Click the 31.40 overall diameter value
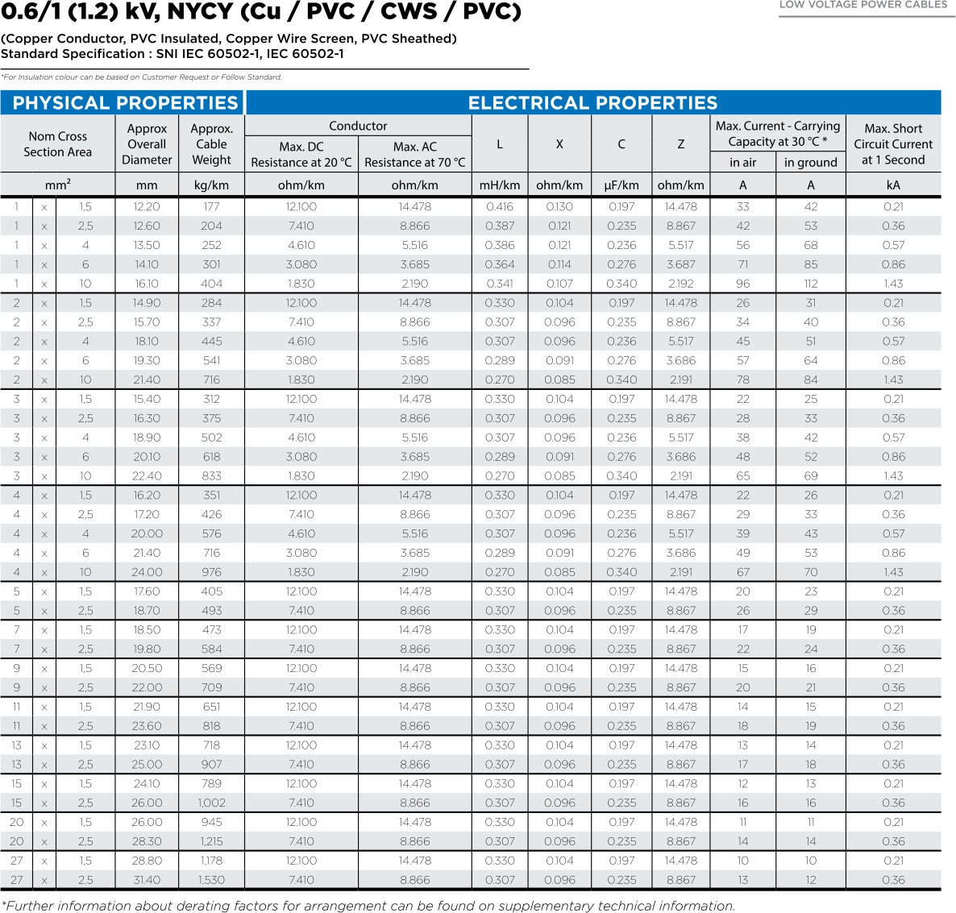Screen dimensions: 956x913 147,880
